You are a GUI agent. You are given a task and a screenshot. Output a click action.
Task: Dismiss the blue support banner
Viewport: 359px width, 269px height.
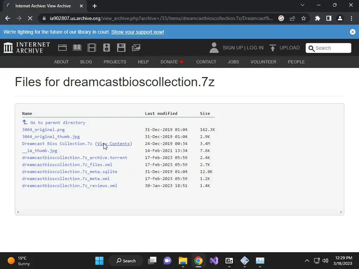tap(353, 32)
